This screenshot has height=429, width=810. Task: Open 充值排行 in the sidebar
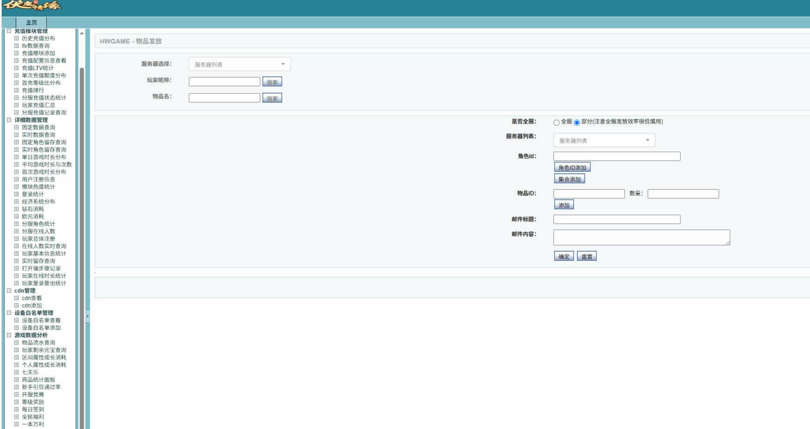(33, 90)
